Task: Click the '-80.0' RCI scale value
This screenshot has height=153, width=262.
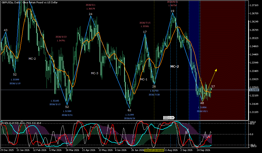Action: tap(252, 145)
